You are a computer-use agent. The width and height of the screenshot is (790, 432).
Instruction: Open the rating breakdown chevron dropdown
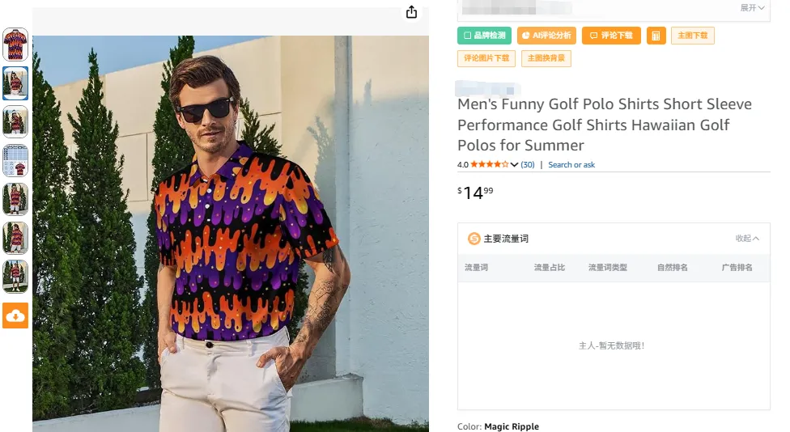coord(514,165)
